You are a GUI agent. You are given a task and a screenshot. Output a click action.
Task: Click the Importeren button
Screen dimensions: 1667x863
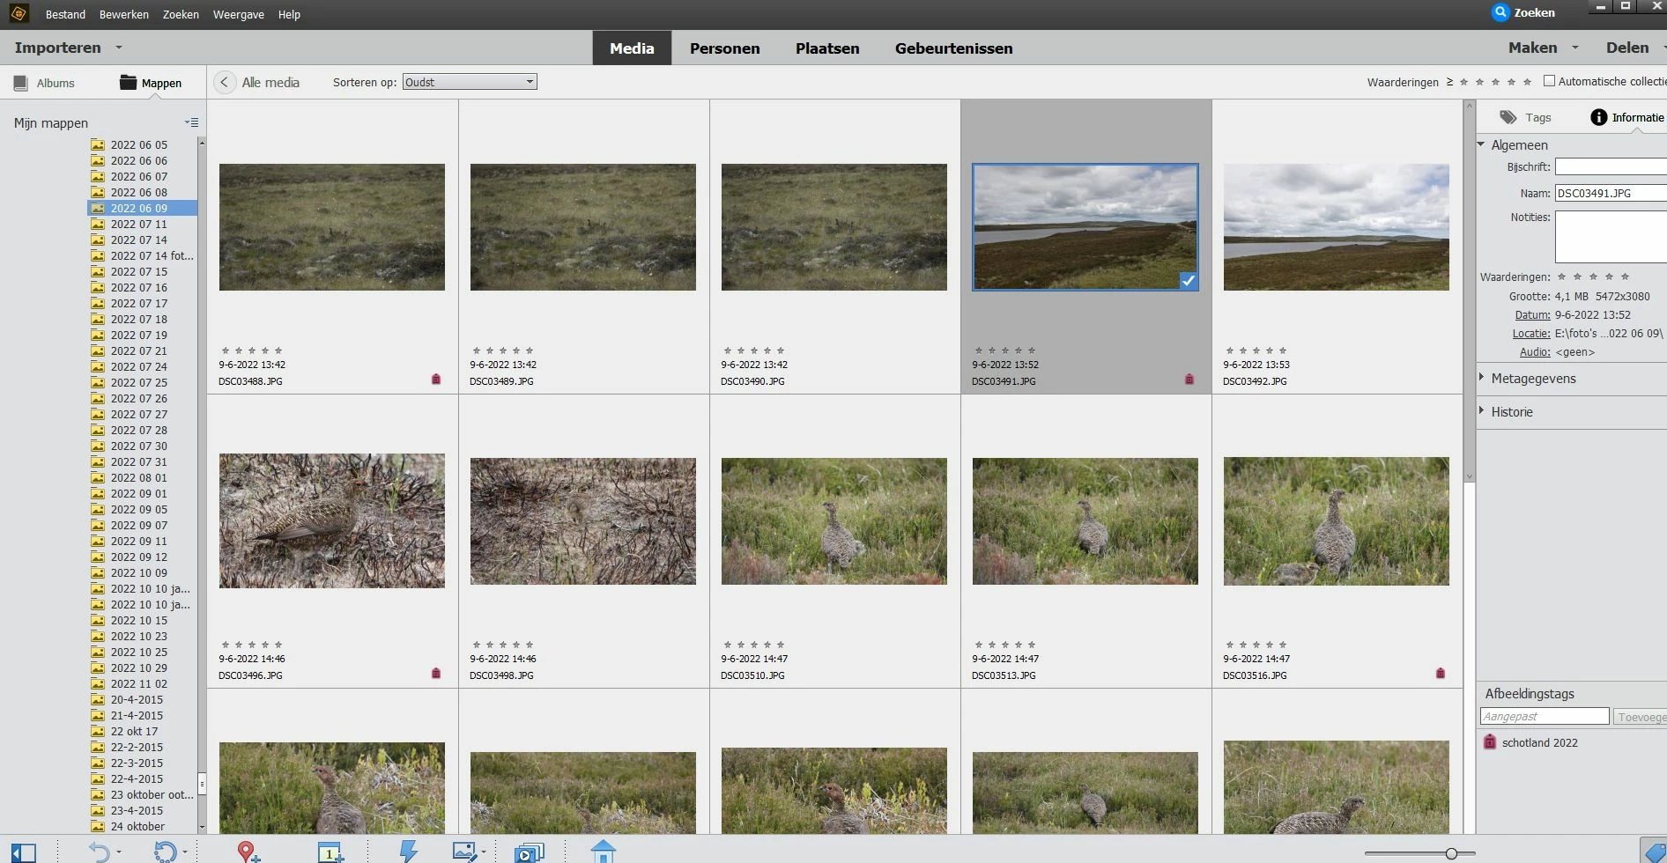tap(58, 48)
